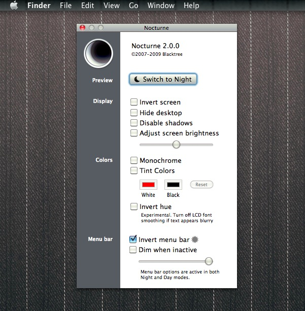This screenshot has width=305, height=311.
Task: Click the 'Preview' sidebar label
Action: click(103, 80)
